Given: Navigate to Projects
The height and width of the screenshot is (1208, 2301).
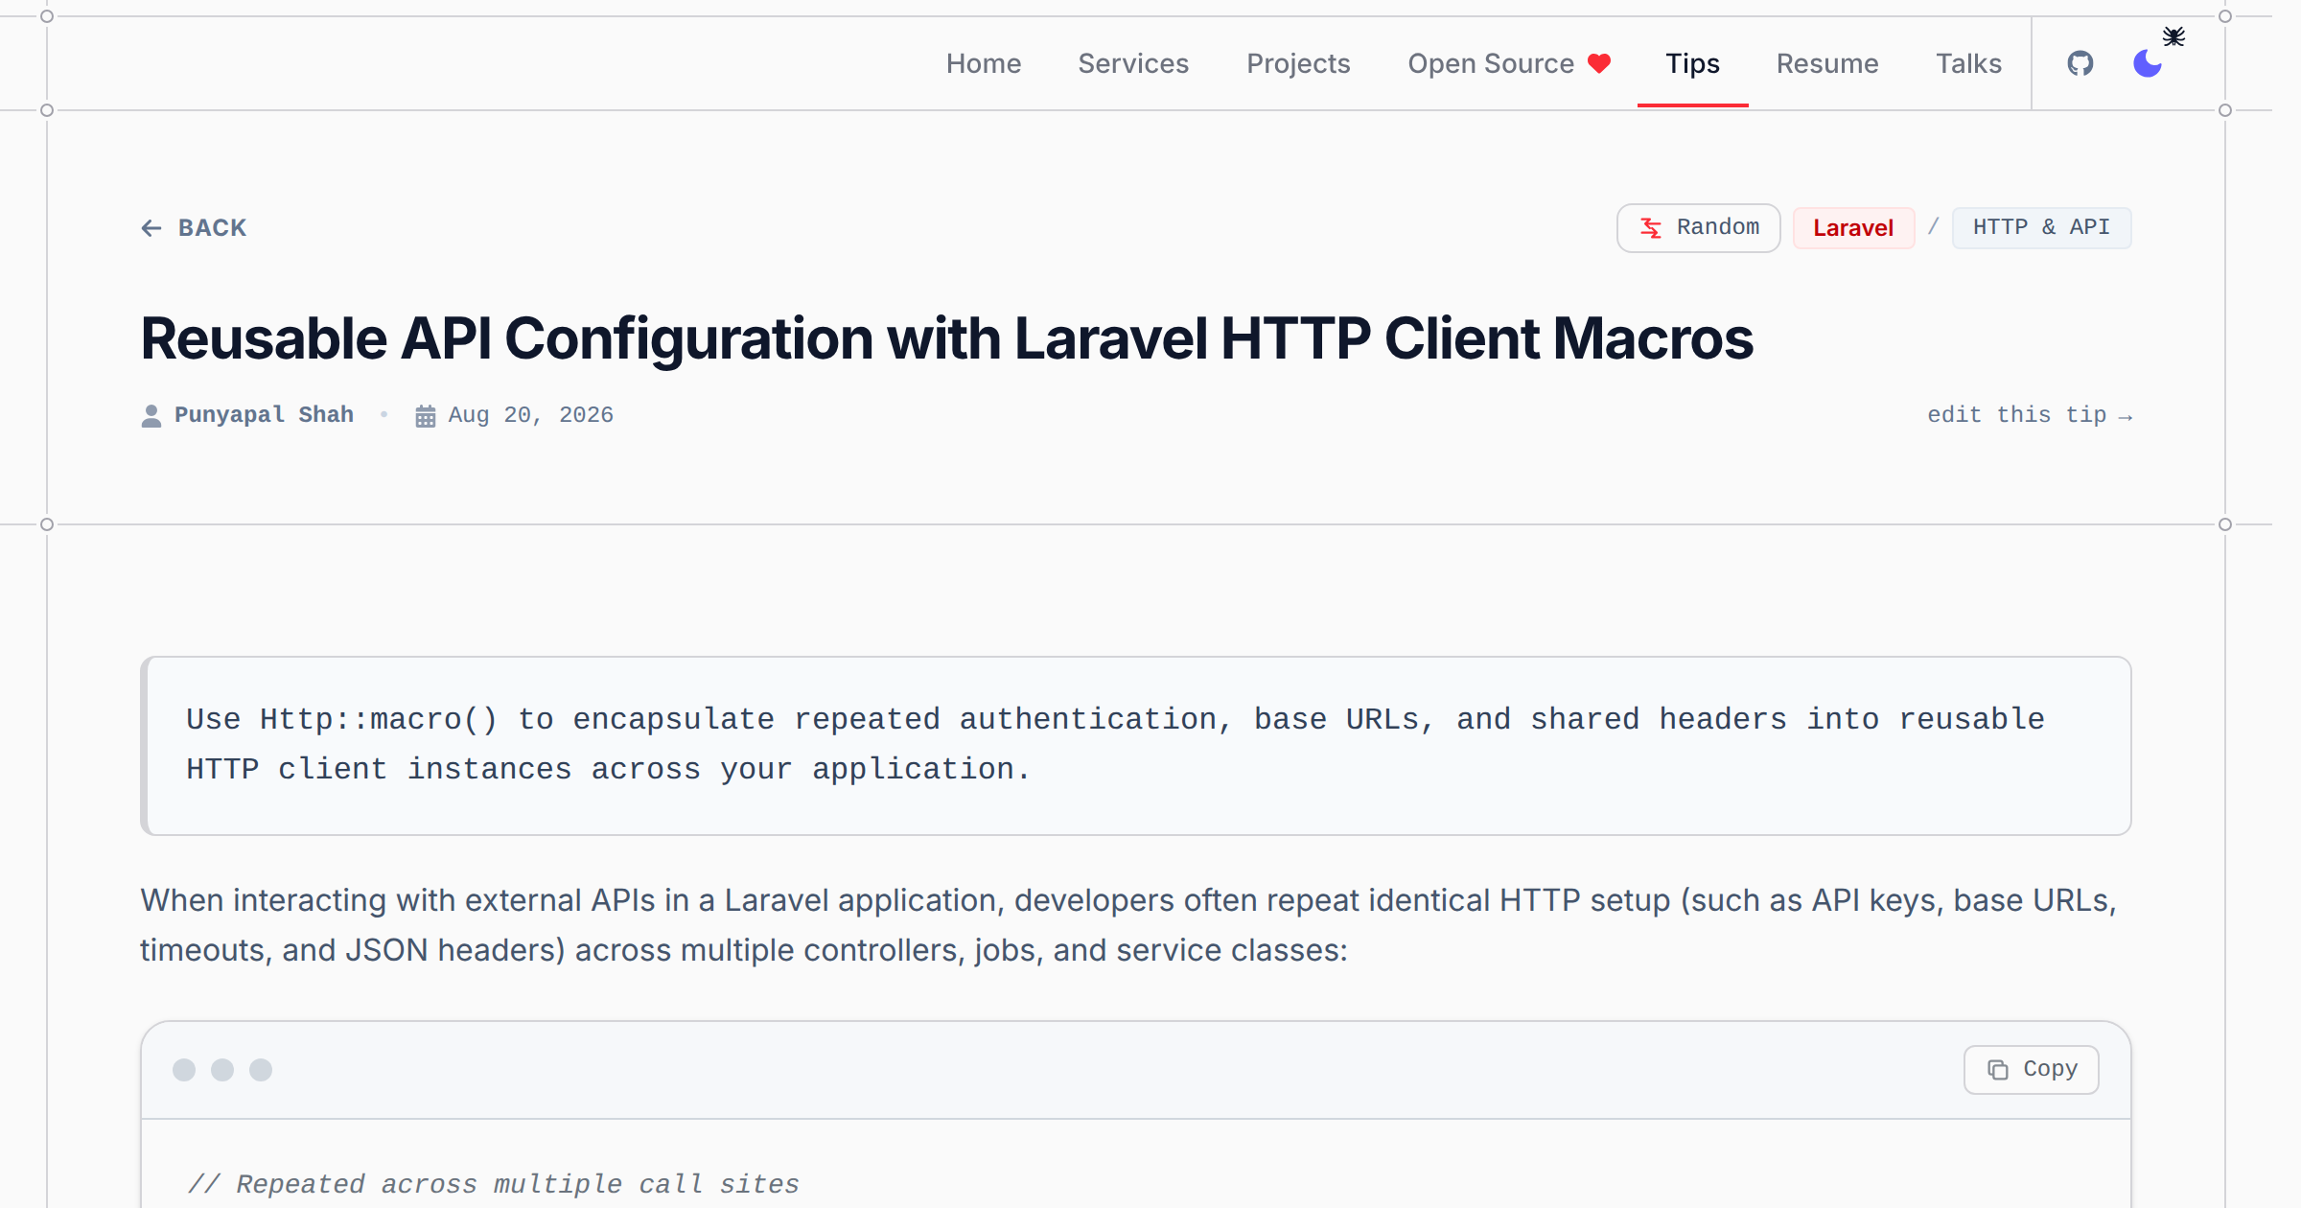Looking at the screenshot, I should (x=1298, y=63).
